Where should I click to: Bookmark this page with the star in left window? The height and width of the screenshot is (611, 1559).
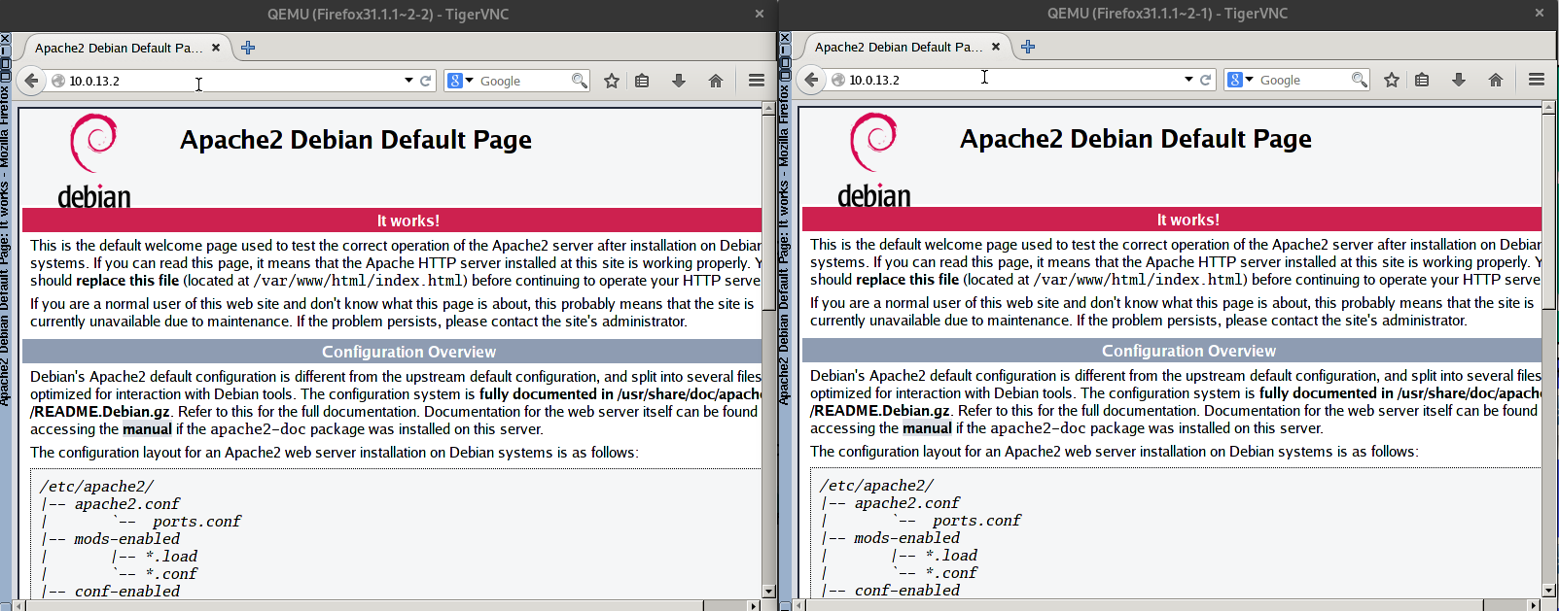[x=612, y=81]
